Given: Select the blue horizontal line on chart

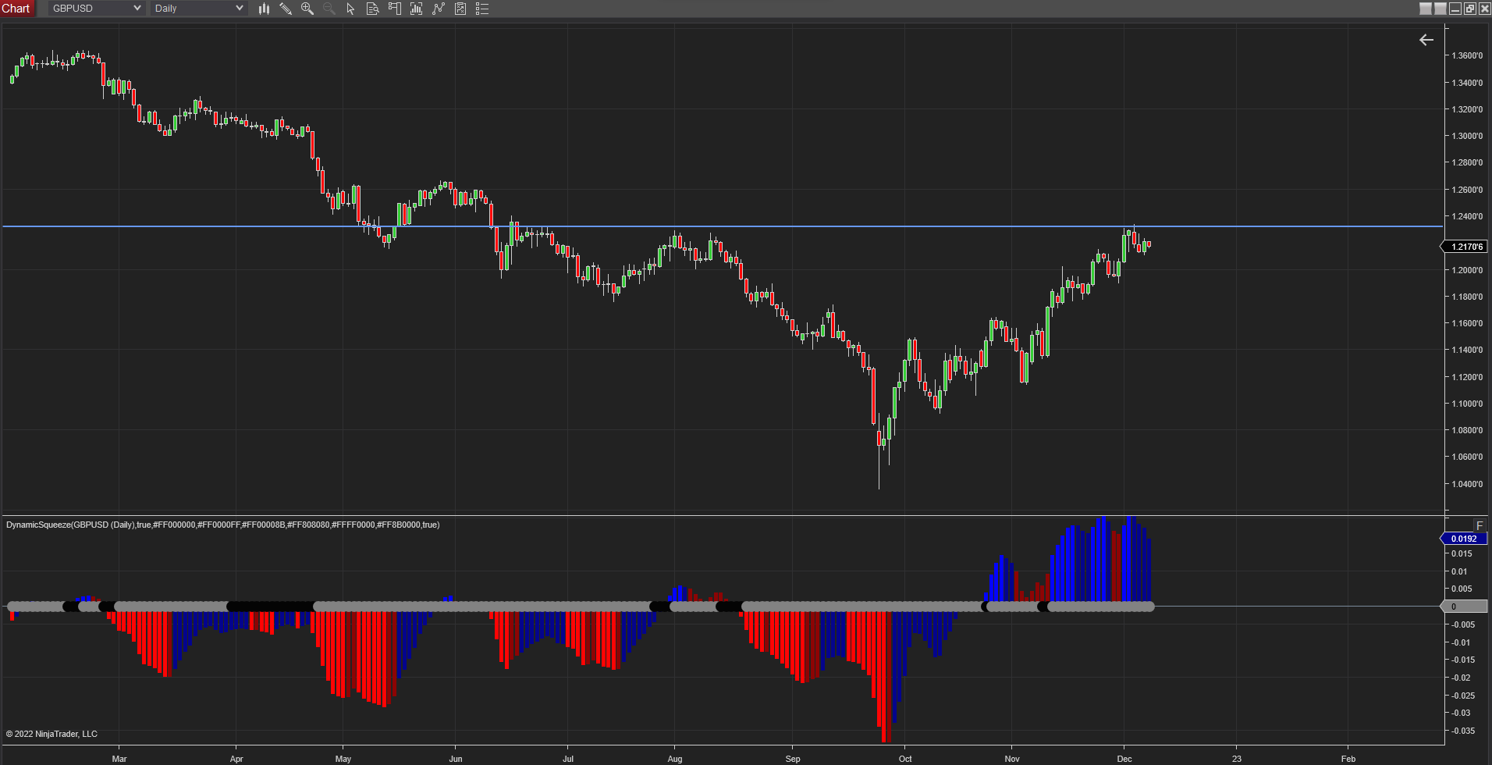Looking at the screenshot, I should tap(702, 226).
